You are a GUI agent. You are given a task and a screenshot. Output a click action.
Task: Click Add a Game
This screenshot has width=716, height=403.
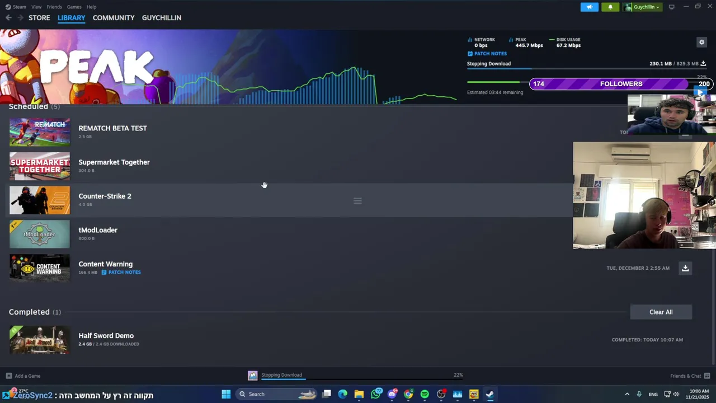[23, 376]
